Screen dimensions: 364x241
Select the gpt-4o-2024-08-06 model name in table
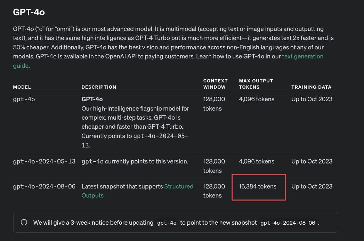tap(44, 186)
